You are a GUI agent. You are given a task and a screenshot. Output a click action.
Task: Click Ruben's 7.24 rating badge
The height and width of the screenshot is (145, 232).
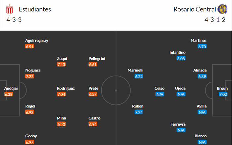tap(139, 112)
